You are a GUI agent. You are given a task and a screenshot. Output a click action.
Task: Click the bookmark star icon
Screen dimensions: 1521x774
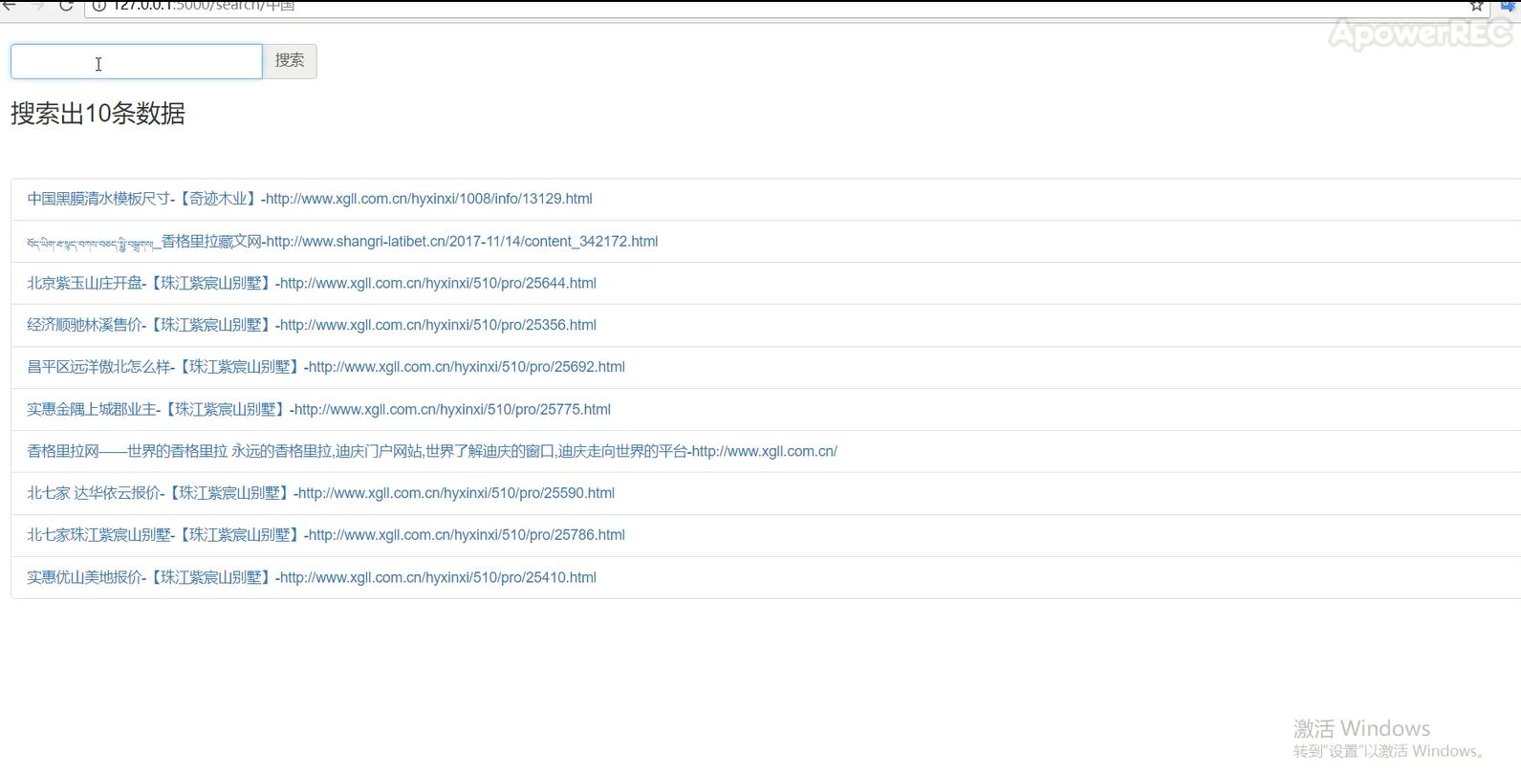tap(1477, 5)
